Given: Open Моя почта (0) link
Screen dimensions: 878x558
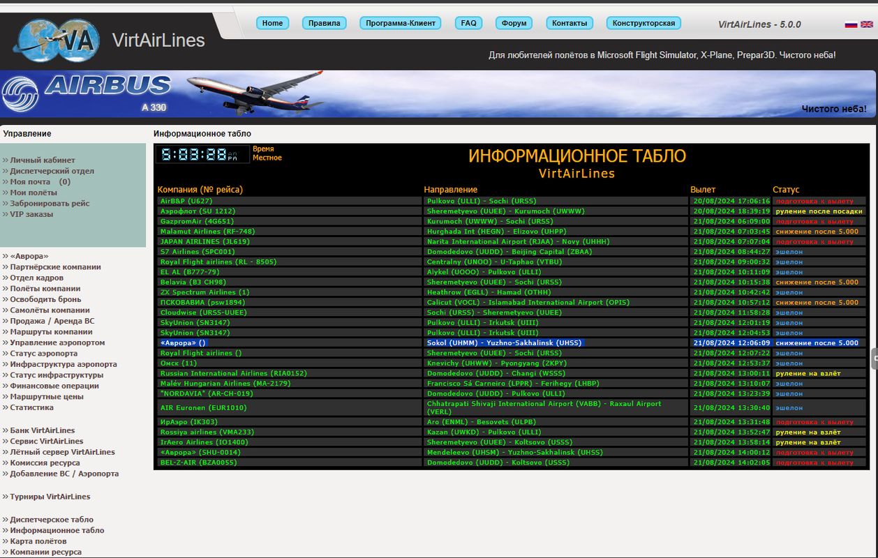Looking at the screenshot, I should click(x=40, y=182).
